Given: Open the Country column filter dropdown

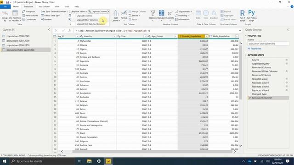Looking at the screenshot, I should tap(114, 36).
